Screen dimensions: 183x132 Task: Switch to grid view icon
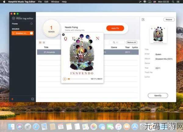40,43
